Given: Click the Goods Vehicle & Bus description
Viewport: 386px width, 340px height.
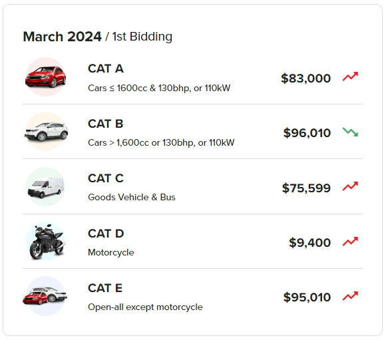Looking at the screenshot, I should 132,197.
